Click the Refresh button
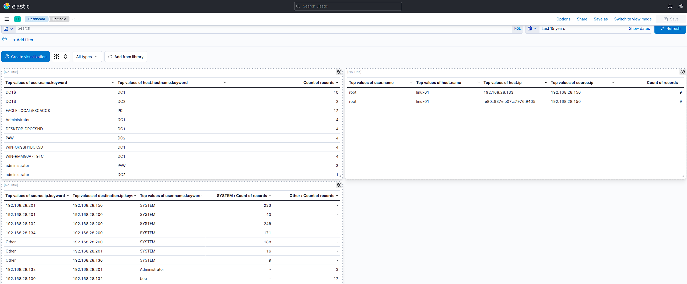The image size is (687, 284). pyautogui.click(x=670, y=29)
